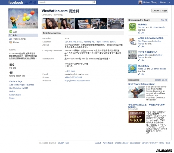Open website http://www.vicovation.com link
This screenshot has width=174, height=153.
77,81
